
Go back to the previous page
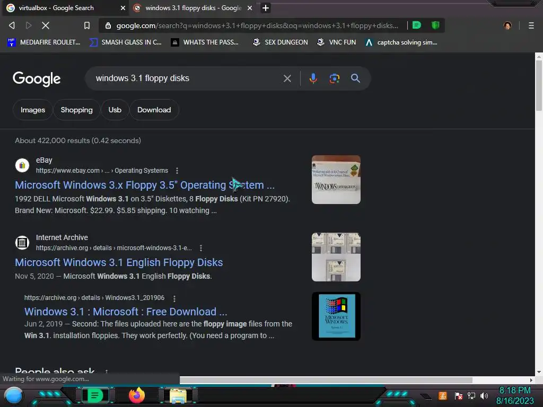point(12,25)
